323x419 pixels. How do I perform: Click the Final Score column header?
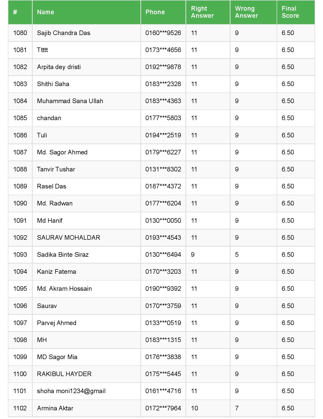point(290,12)
